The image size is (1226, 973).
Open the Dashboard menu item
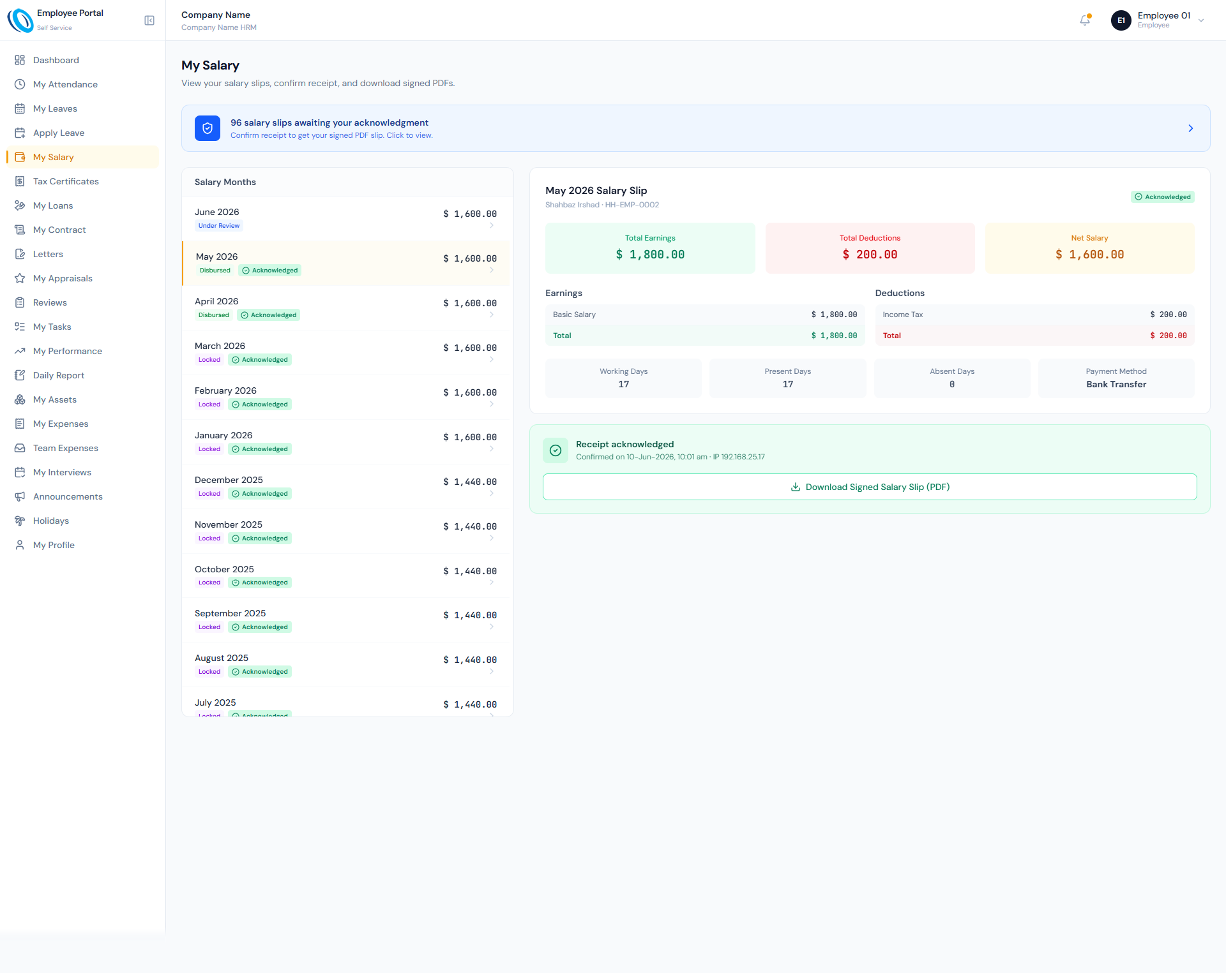coord(82,60)
